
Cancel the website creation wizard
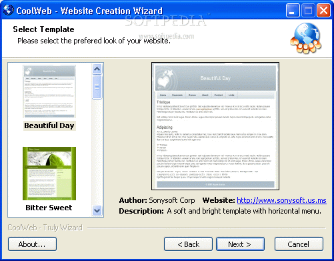tap(299, 244)
